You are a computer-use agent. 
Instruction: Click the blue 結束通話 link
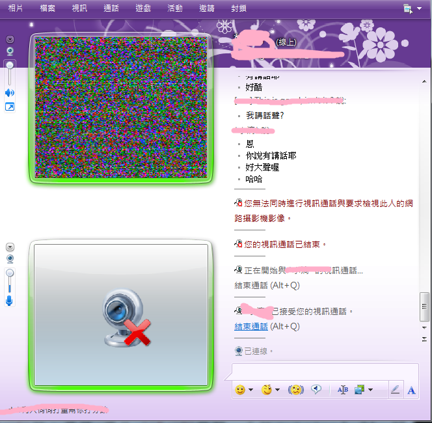tap(251, 326)
